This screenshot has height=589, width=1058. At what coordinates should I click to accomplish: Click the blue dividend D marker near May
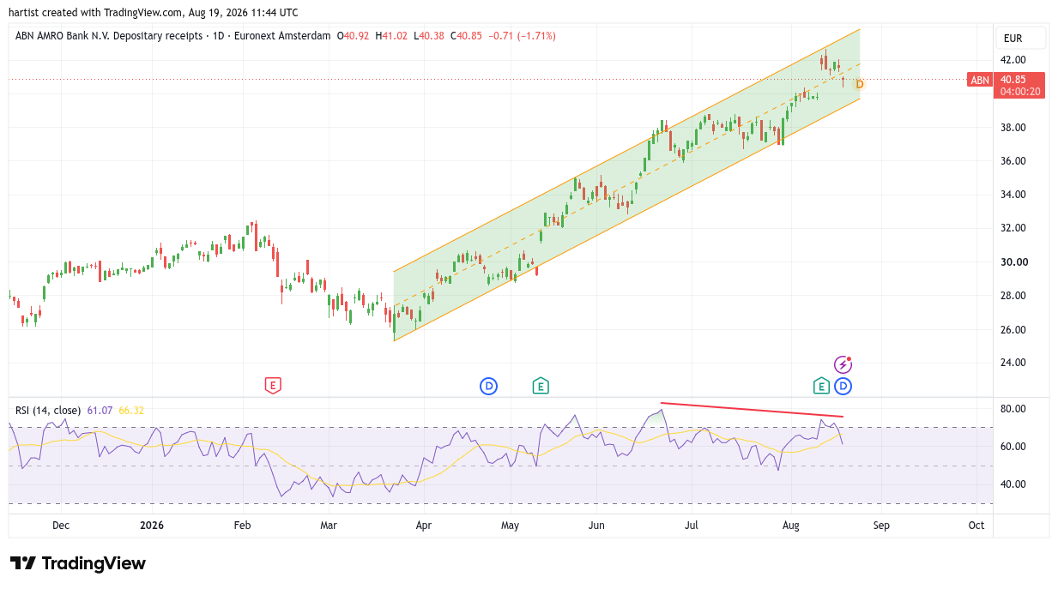point(488,386)
